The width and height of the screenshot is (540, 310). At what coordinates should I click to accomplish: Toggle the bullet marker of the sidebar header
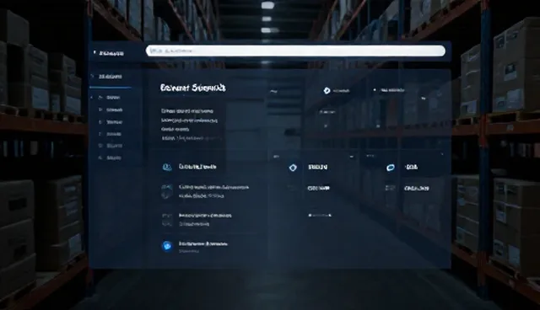pos(94,52)
